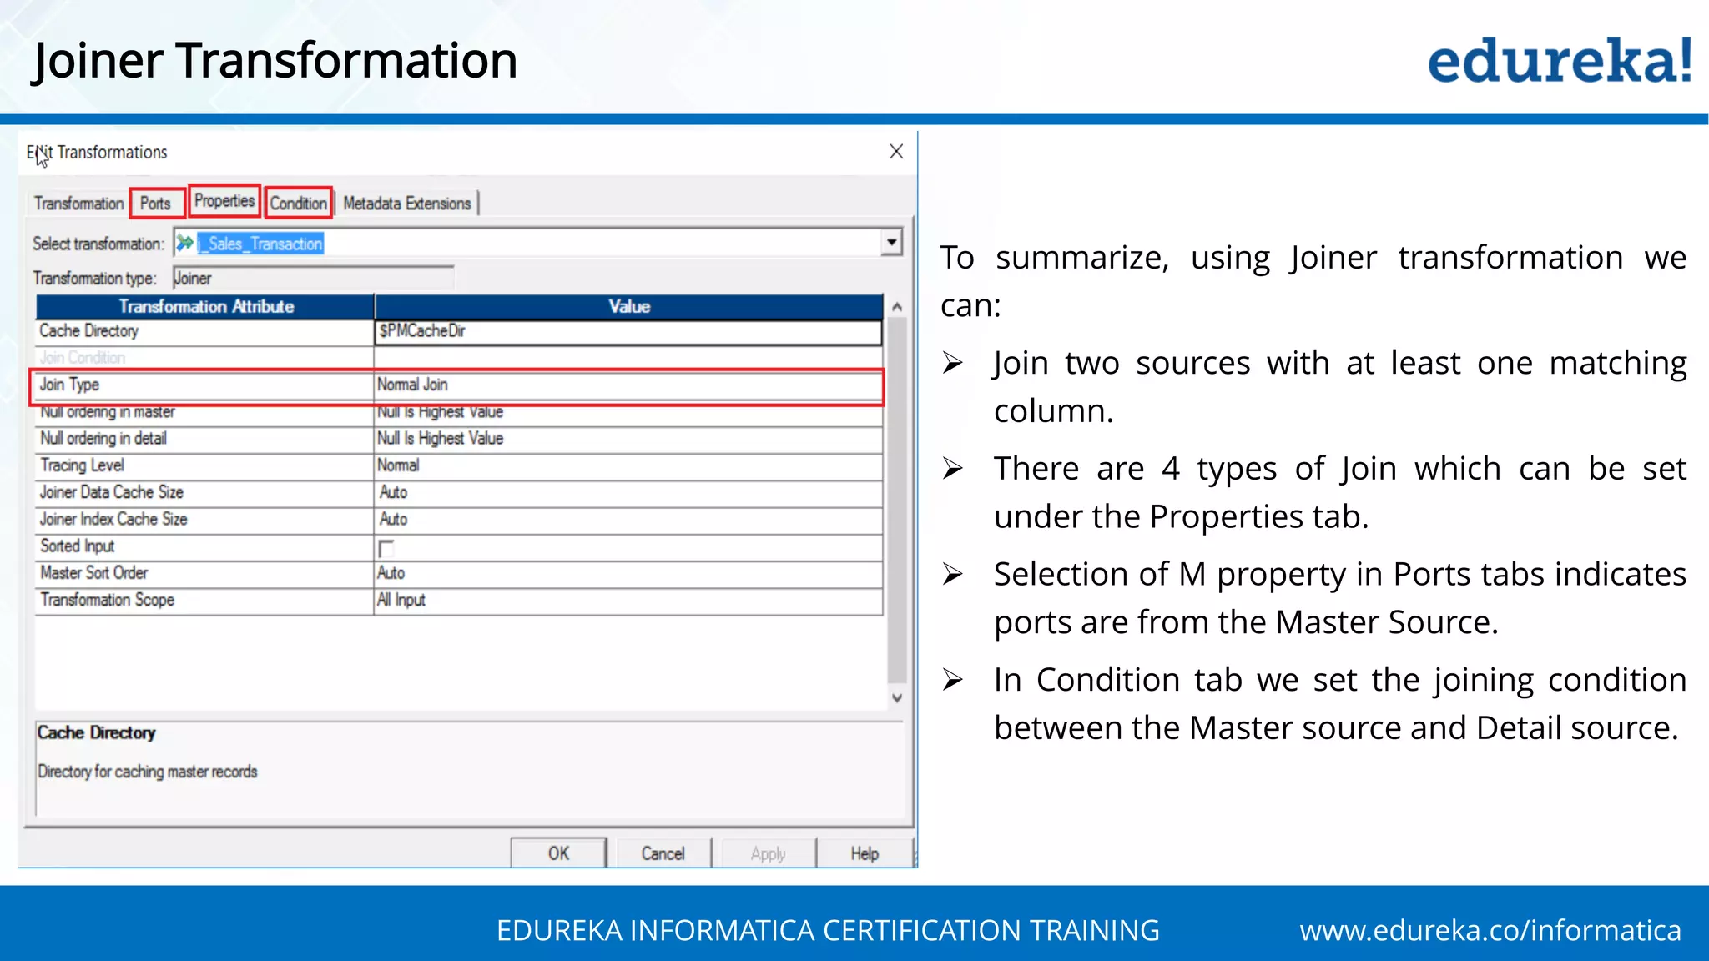This screenshot has width=1709, height=961.
Task: Click the scroll down arrow of the table
Action: 897,698
